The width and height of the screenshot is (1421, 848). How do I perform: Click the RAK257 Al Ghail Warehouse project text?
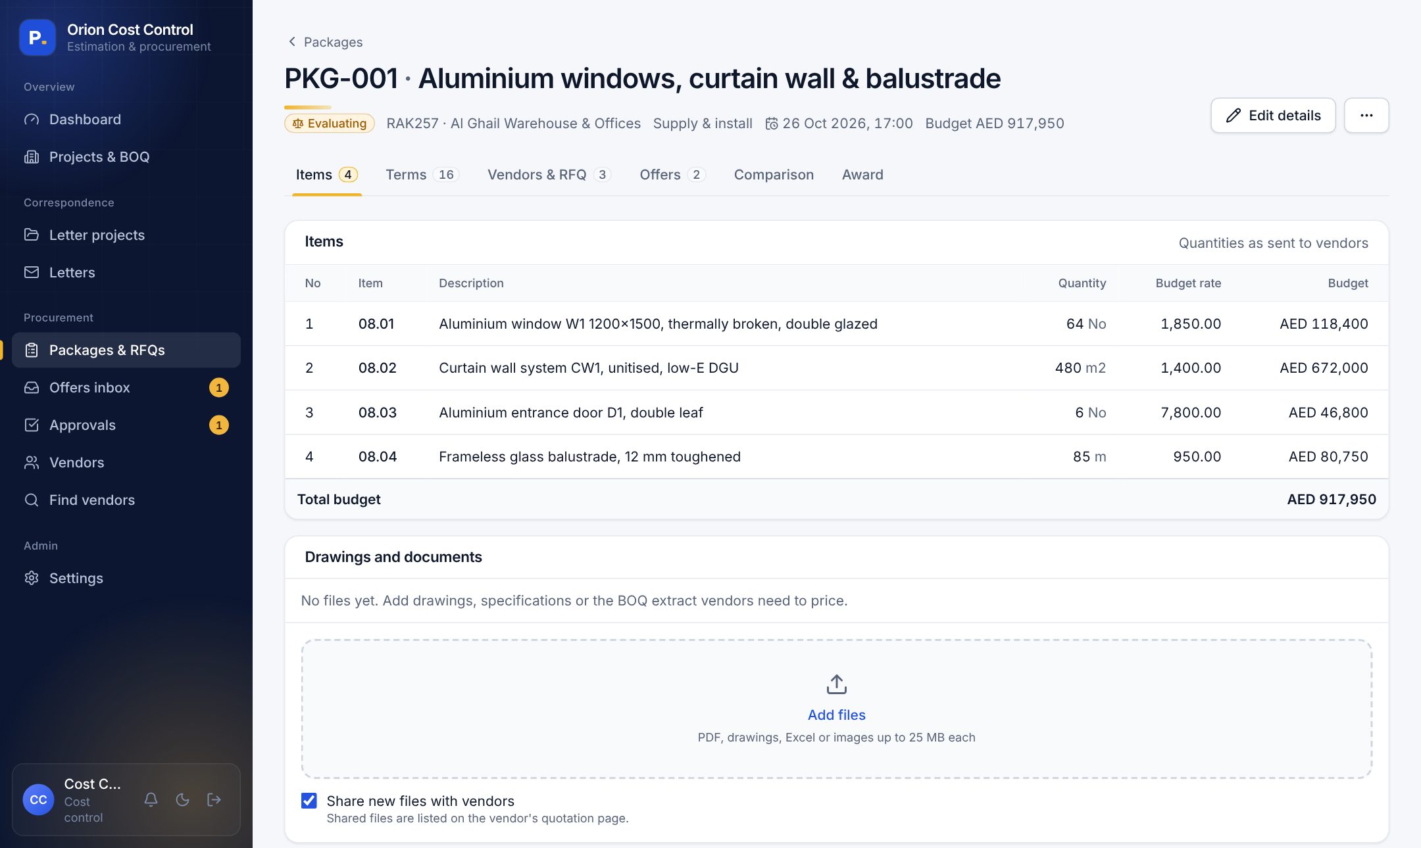[513, 124]
